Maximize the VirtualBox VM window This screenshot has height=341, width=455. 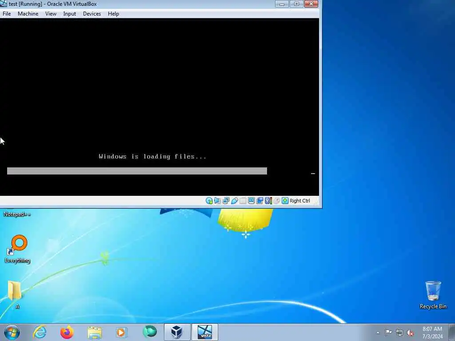[x=296, y=4]
